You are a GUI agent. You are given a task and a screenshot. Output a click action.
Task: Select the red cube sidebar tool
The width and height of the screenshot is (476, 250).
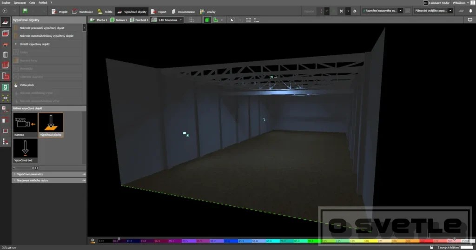point(5,33)
